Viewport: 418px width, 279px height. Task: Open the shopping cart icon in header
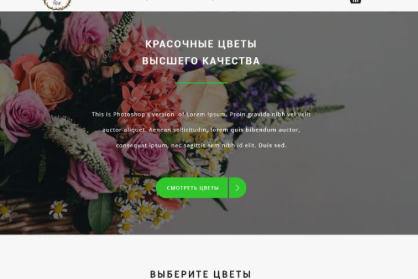tap(355, 1)
